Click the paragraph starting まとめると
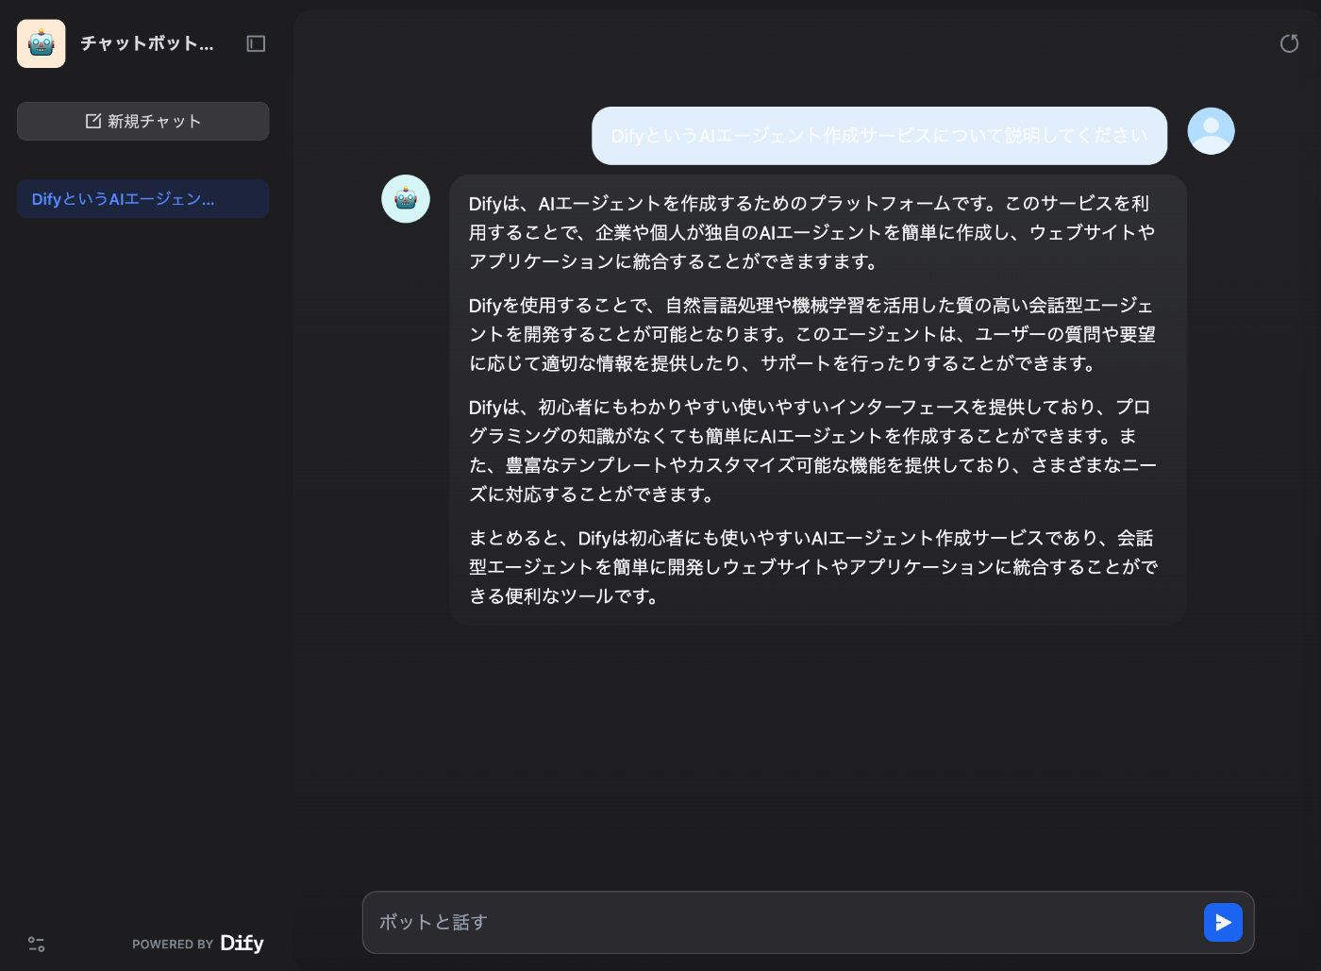The width and height of the screenshot is (1321, 971). coord(811,566)
